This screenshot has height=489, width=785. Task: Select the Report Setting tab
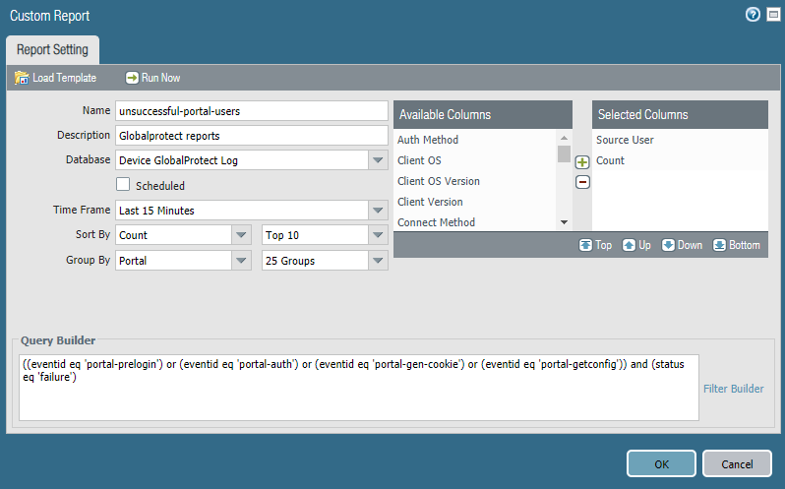(52, 49)
